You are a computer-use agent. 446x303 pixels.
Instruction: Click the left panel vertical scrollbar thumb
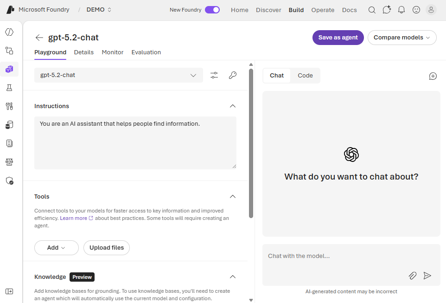click(x=251, y=143)
